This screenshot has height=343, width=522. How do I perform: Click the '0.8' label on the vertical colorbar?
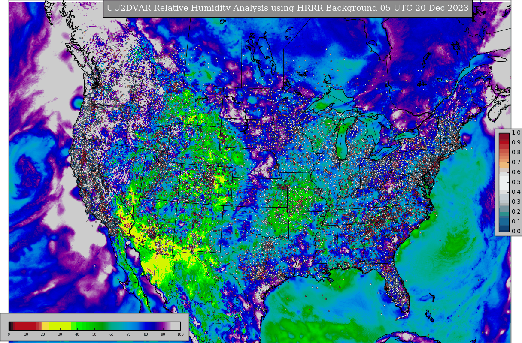pos(516,153)
